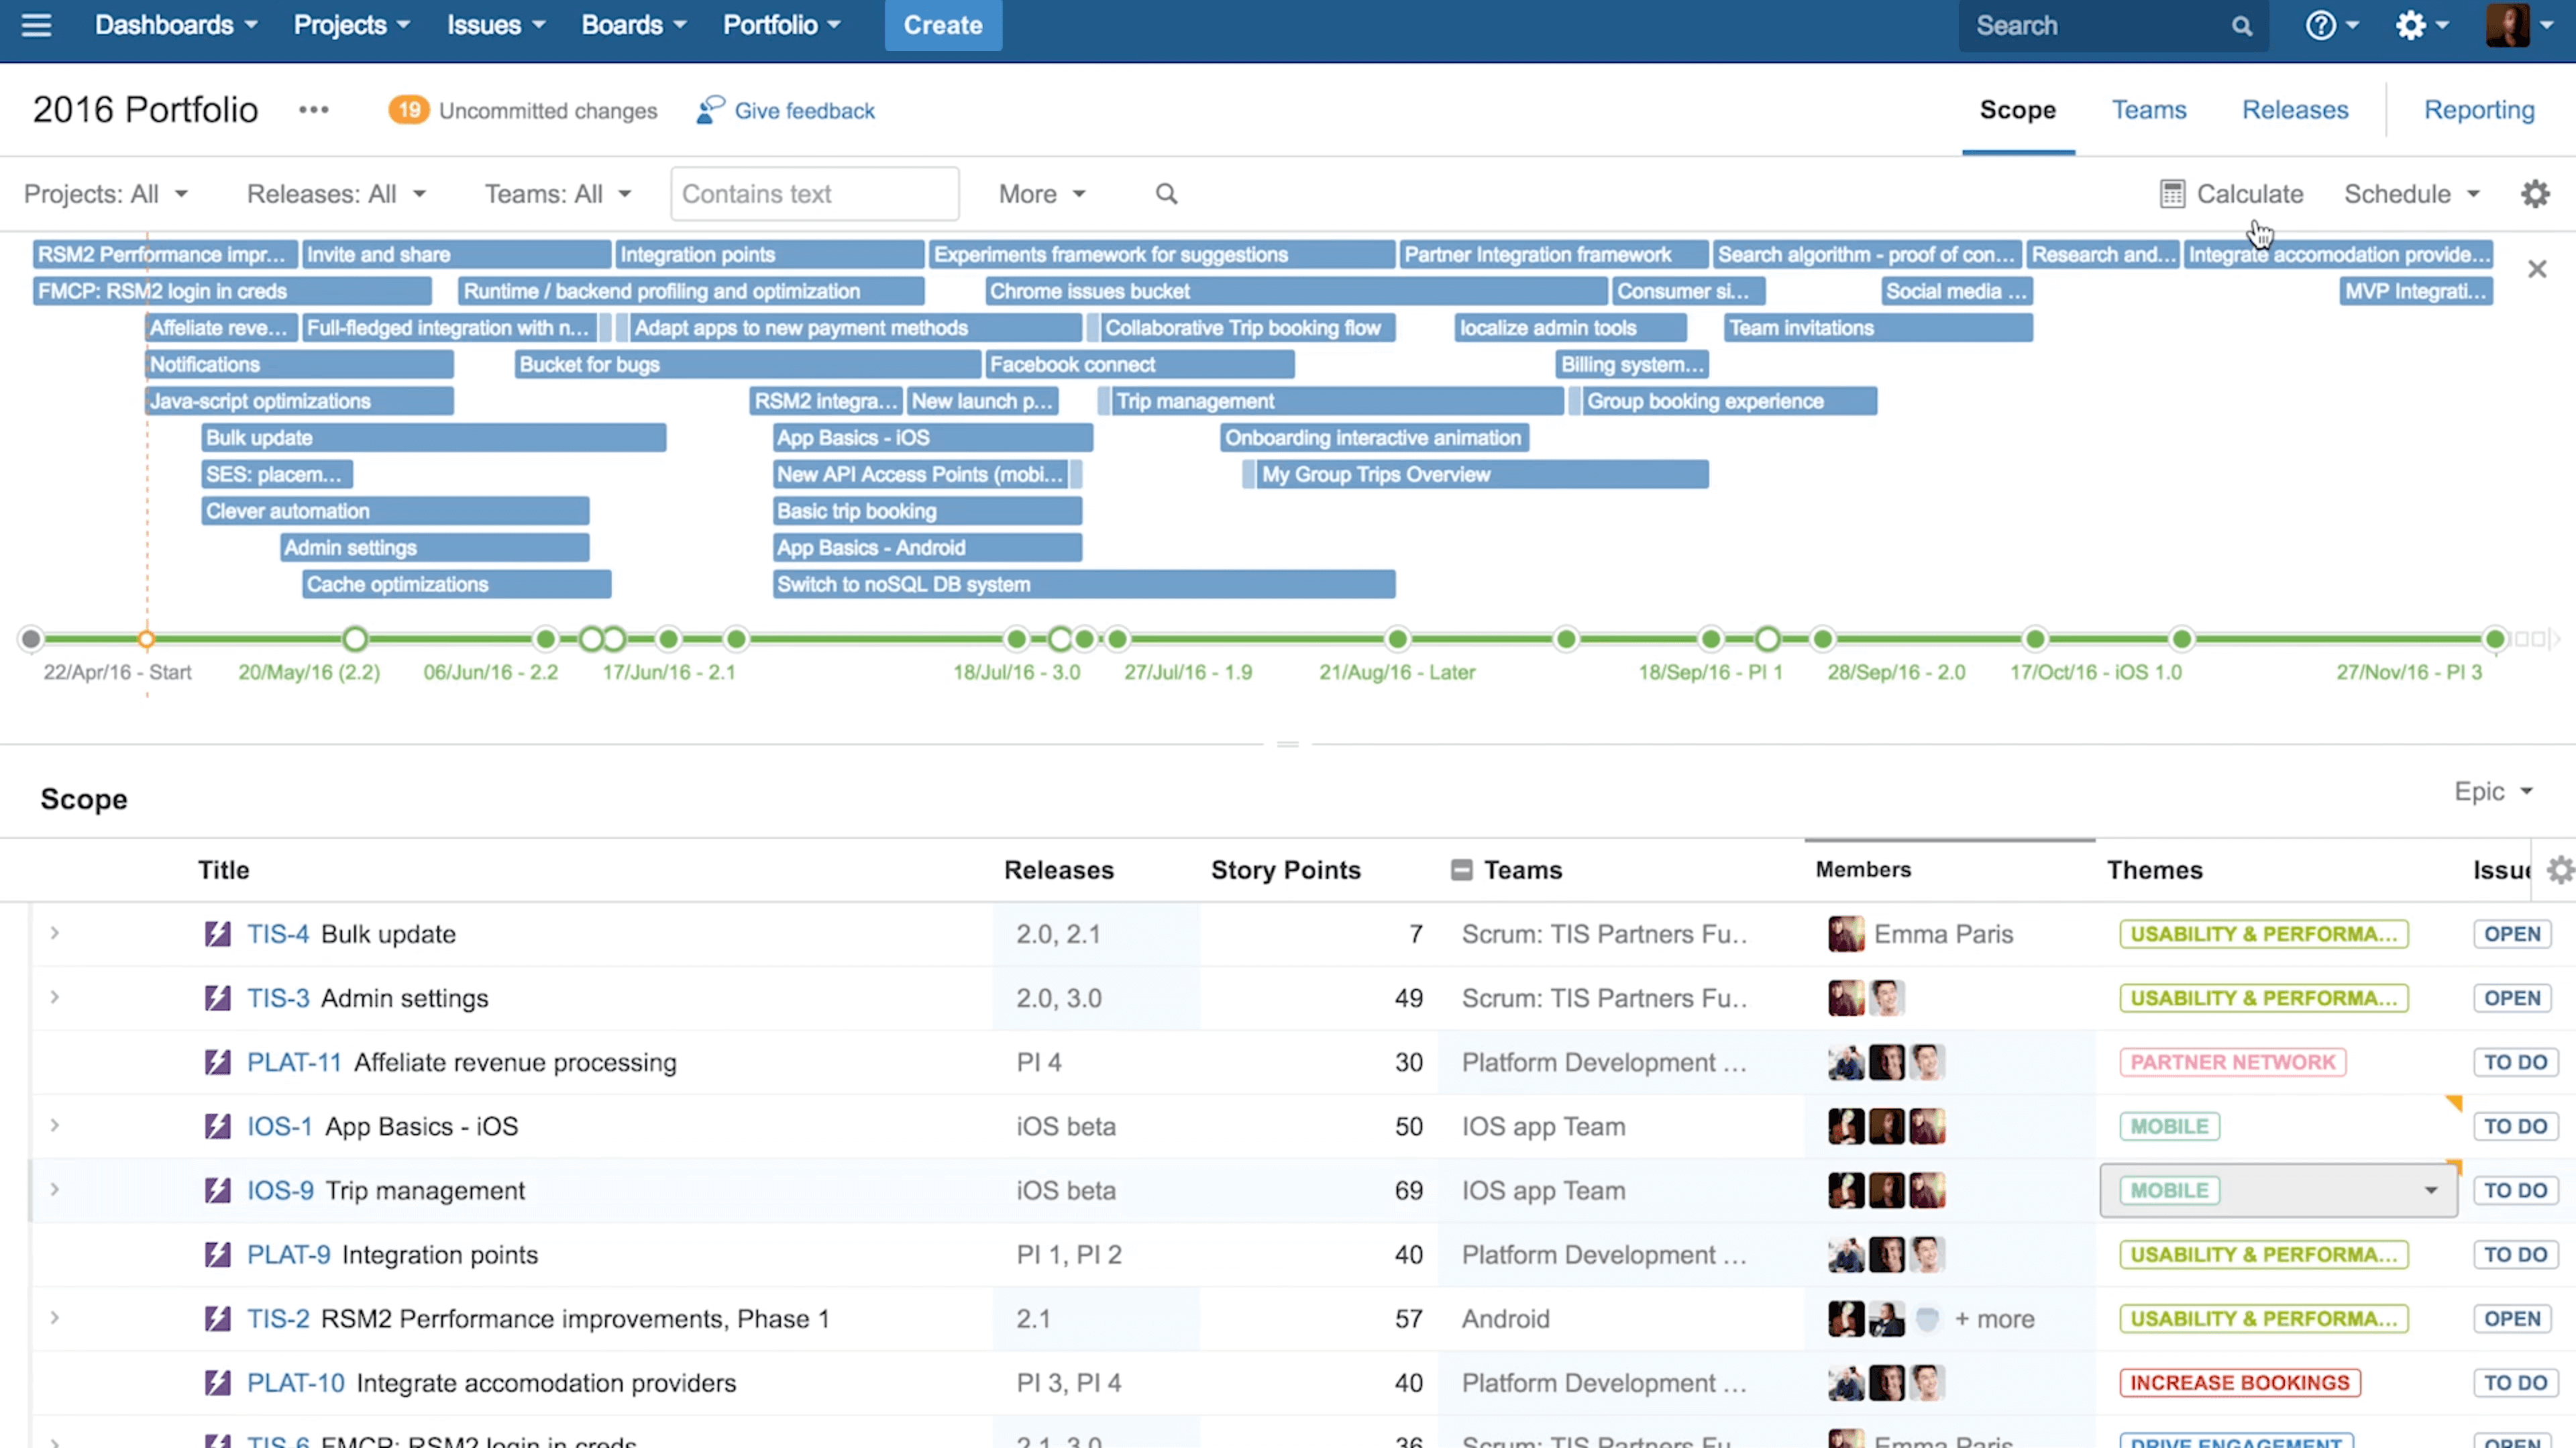The image size is (2576, 1448).
Task: Click the epic type icon for TIS-4
Action: pyautogui.click(x=219, y=933)
